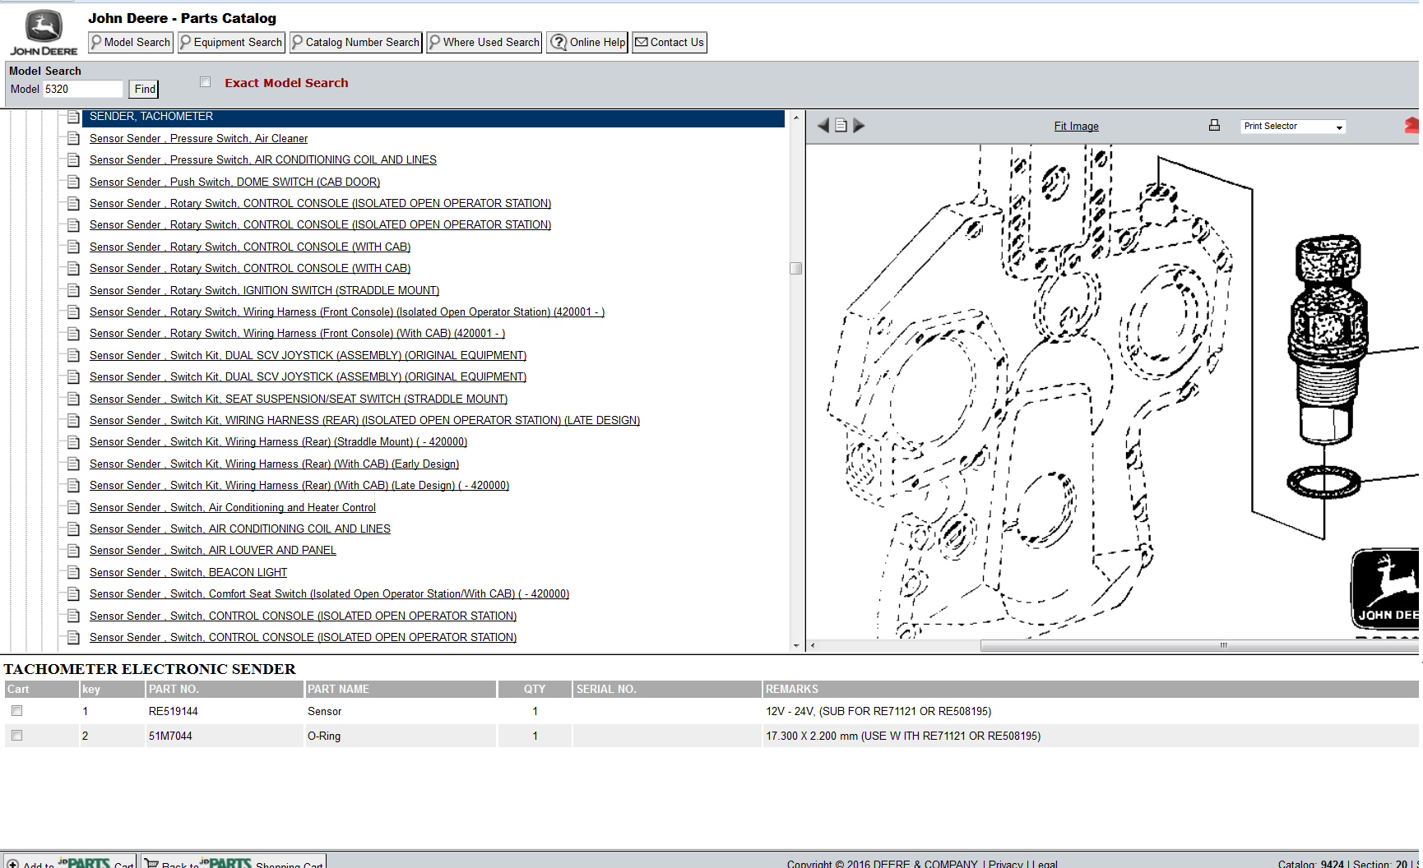
Task: Click the Add to JDParts Cart button
Action: (x=70, y=861)
